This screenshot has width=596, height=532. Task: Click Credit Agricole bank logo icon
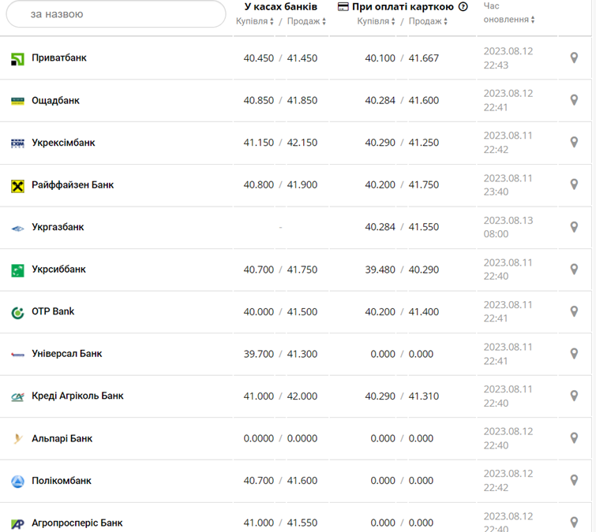tap(17, 396)
